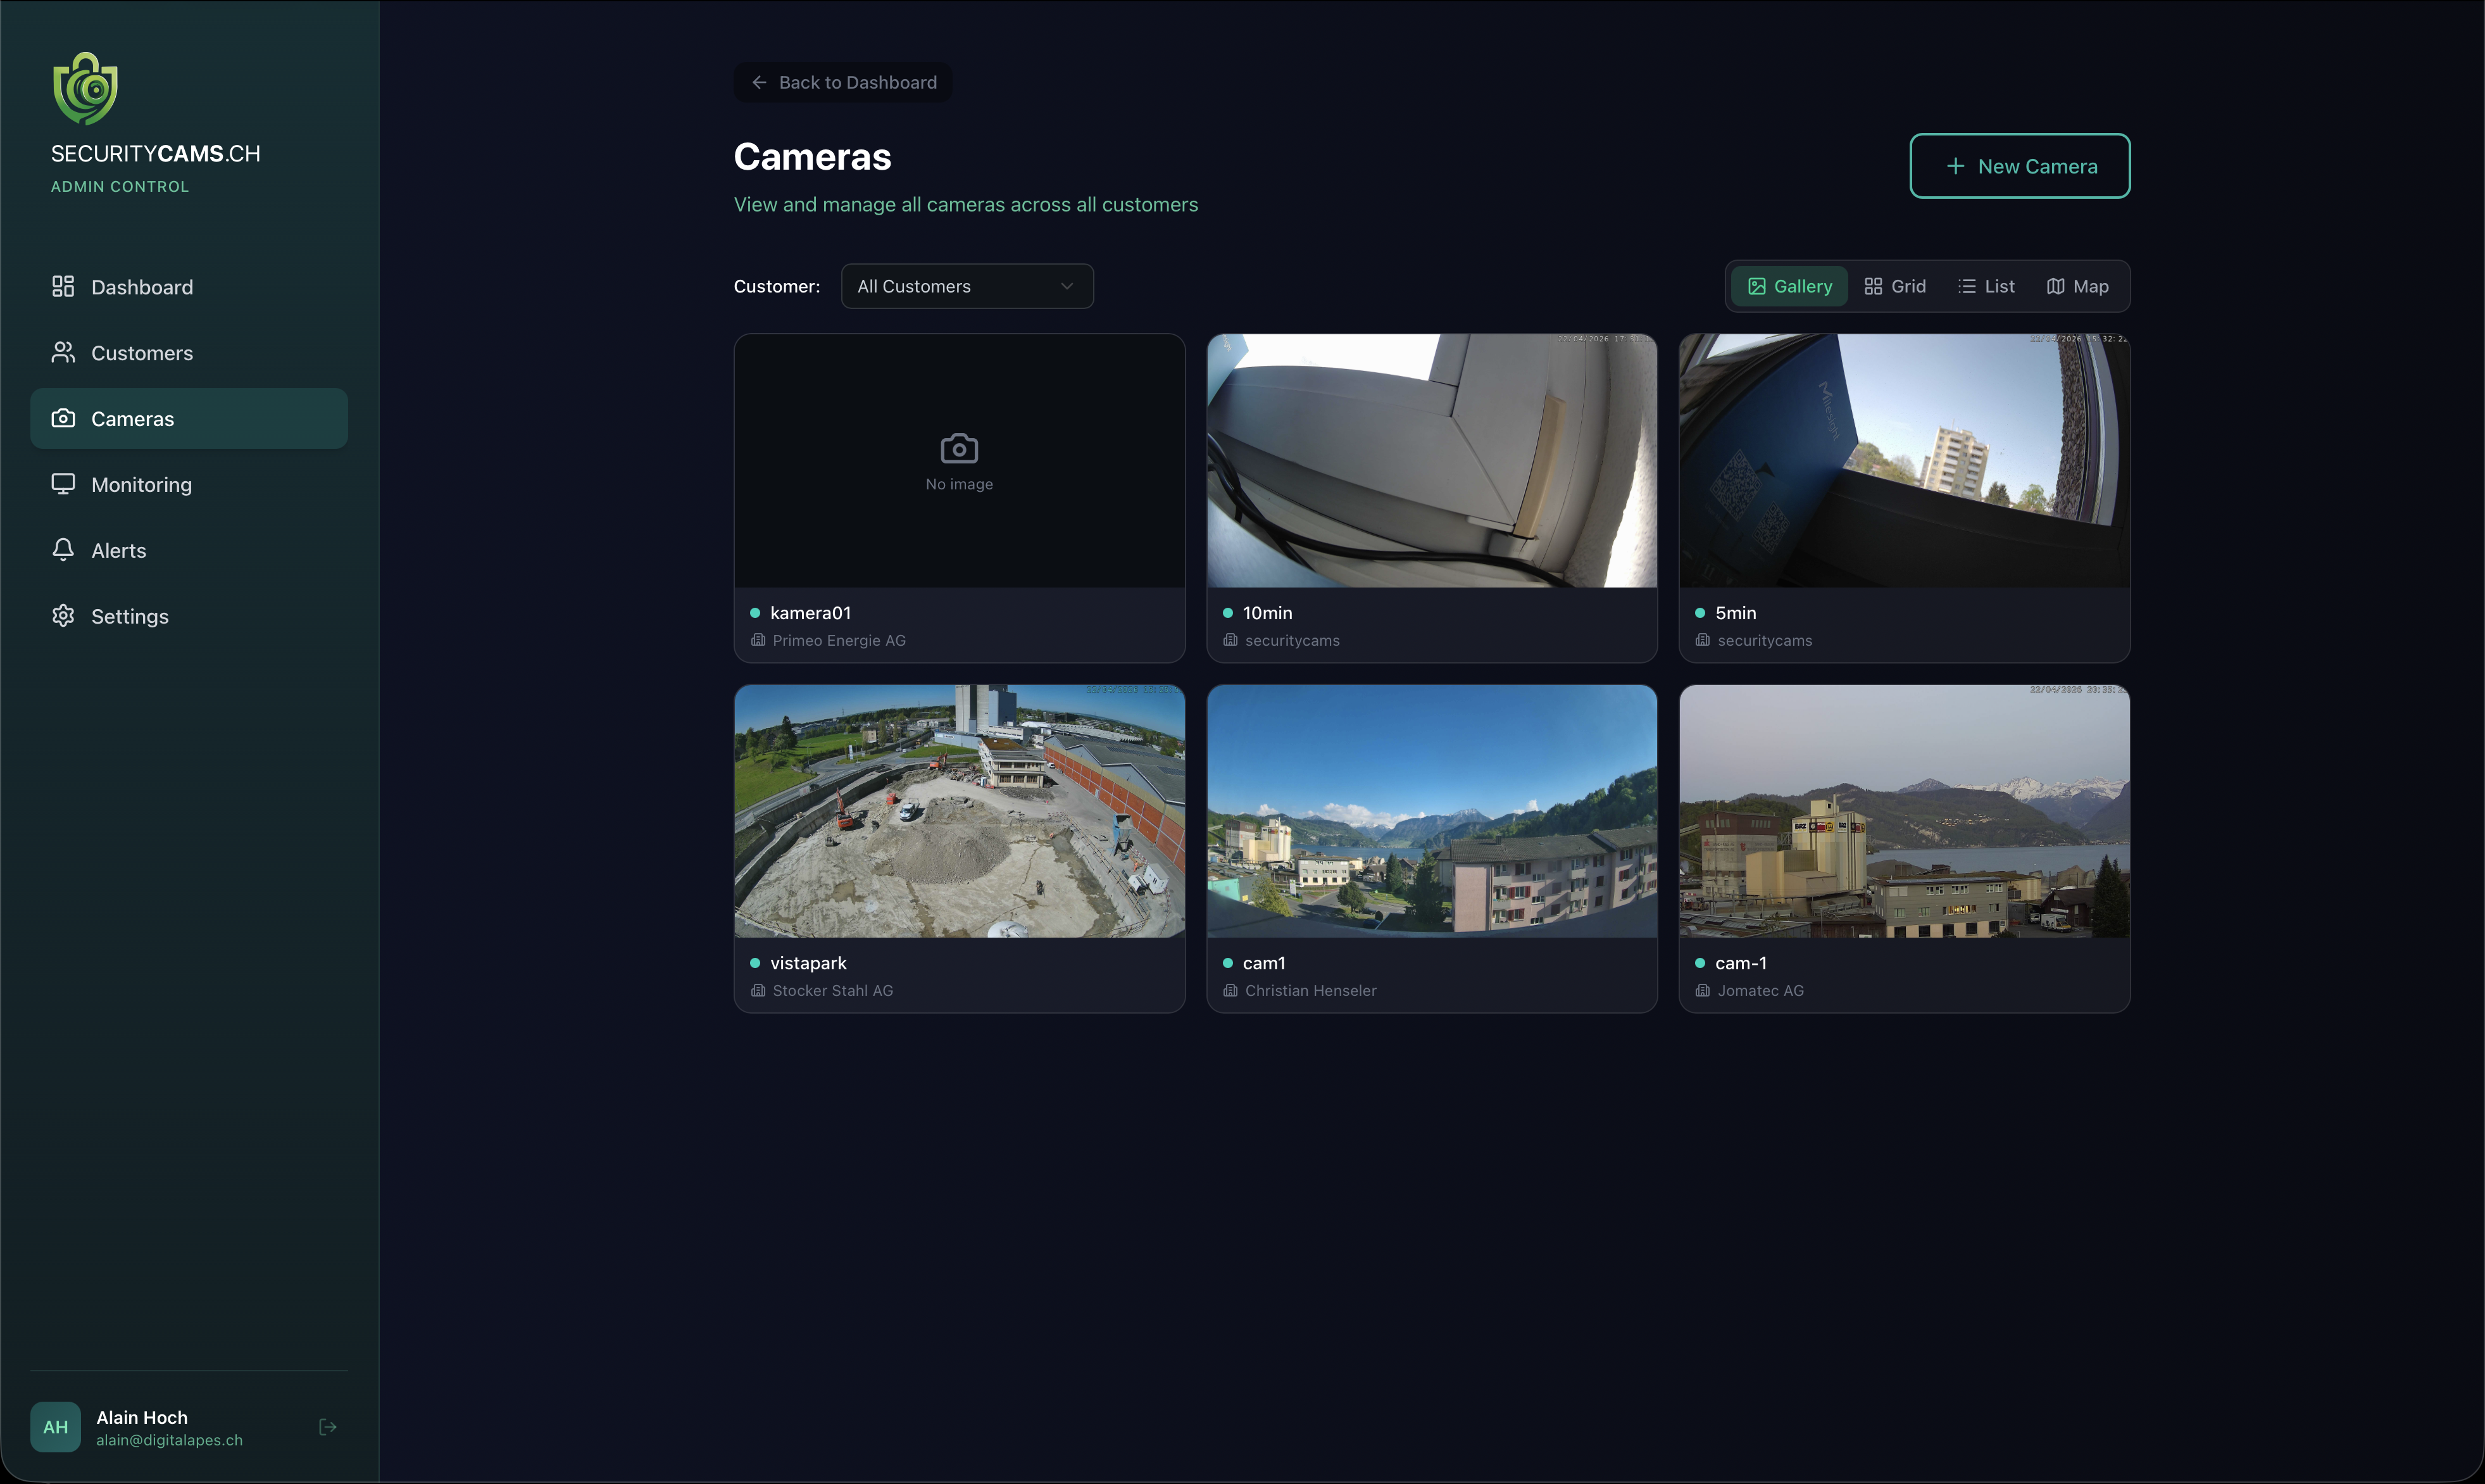Image resolution: width=2485 pixels, height=1484 pixels.
Task: Expand the customer filter chevron
Action: 1068,286
